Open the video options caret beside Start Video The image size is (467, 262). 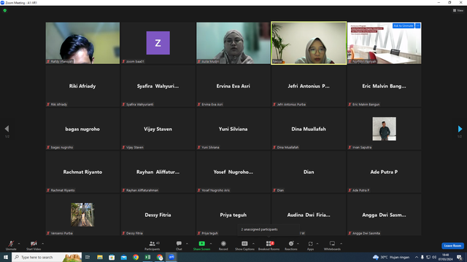point(42,244)
